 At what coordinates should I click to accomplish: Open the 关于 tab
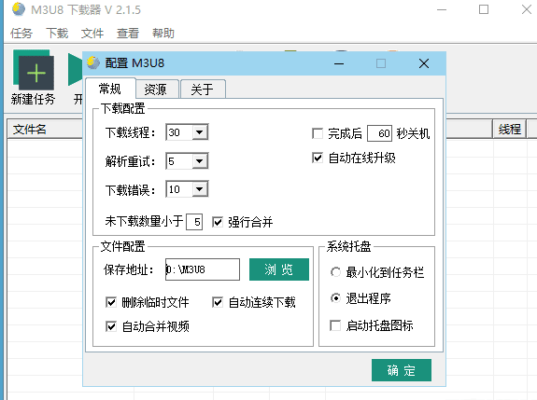(203, 90)
